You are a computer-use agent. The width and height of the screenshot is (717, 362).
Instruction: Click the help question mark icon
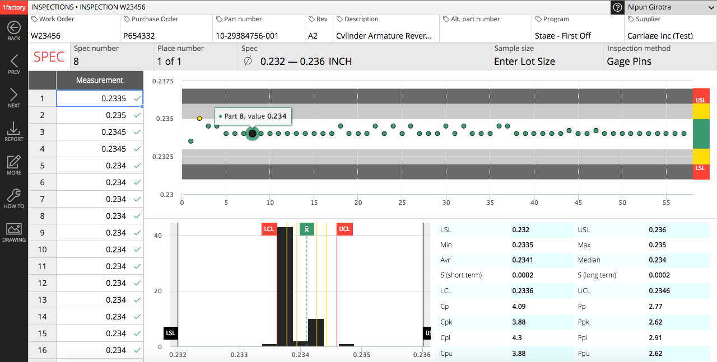[617, 7]
